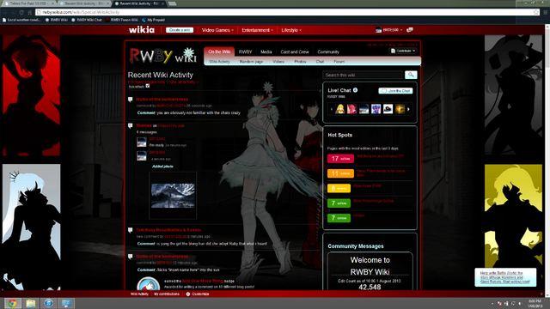Click Followed pages only link
Viewport: 550px width, 309px height.
pos(147,82)
